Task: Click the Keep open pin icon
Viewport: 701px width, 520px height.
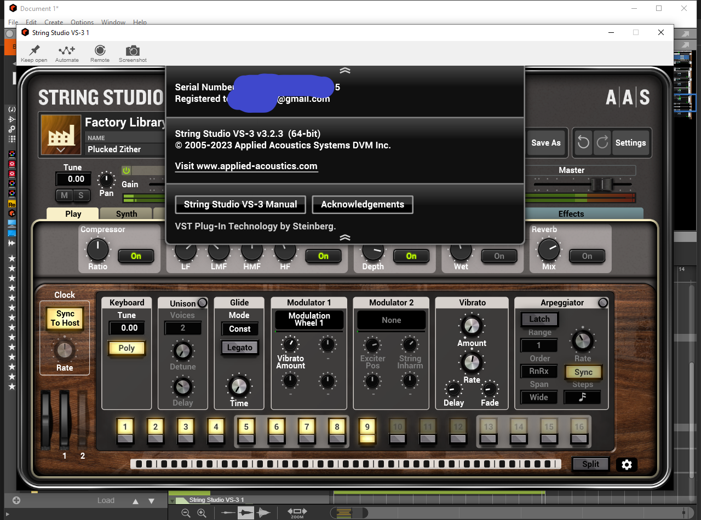Action: [x=34, y=50]
